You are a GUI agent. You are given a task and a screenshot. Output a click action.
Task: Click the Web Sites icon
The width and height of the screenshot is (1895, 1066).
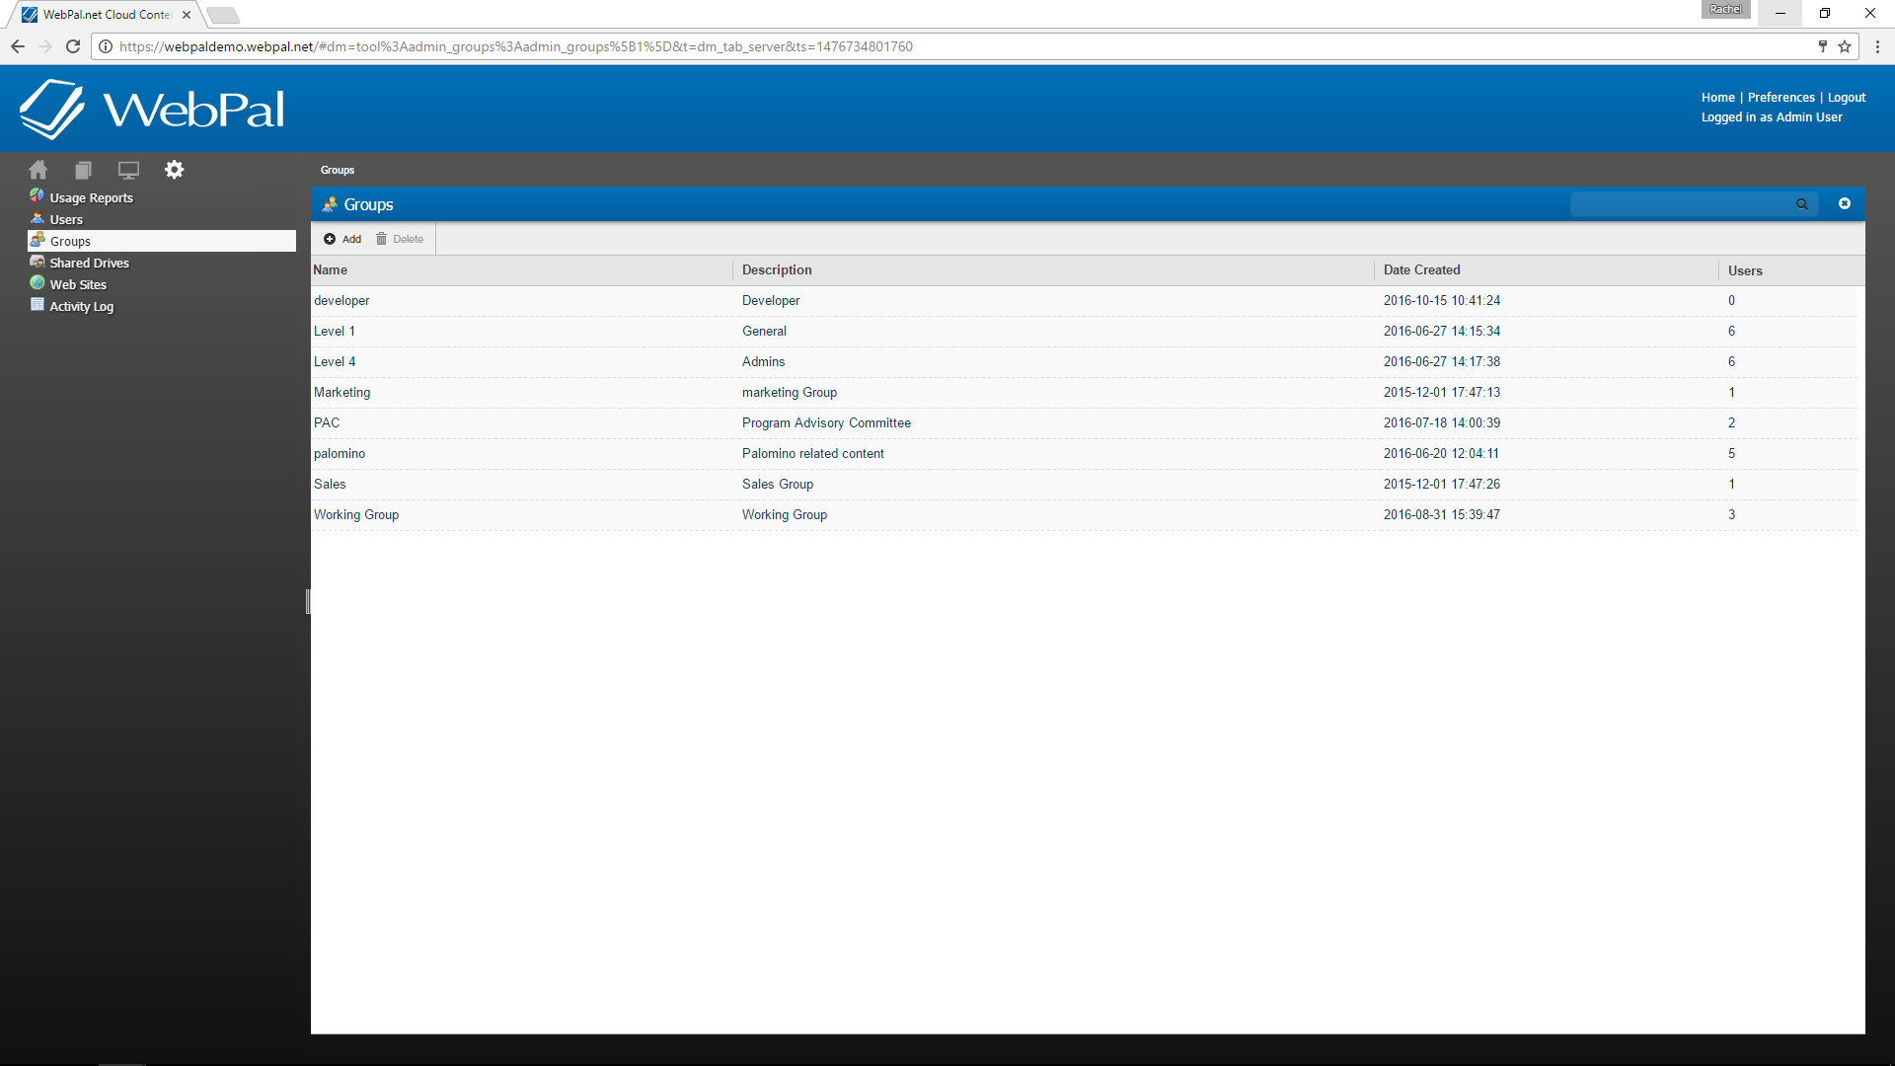[x=37, y=283]
